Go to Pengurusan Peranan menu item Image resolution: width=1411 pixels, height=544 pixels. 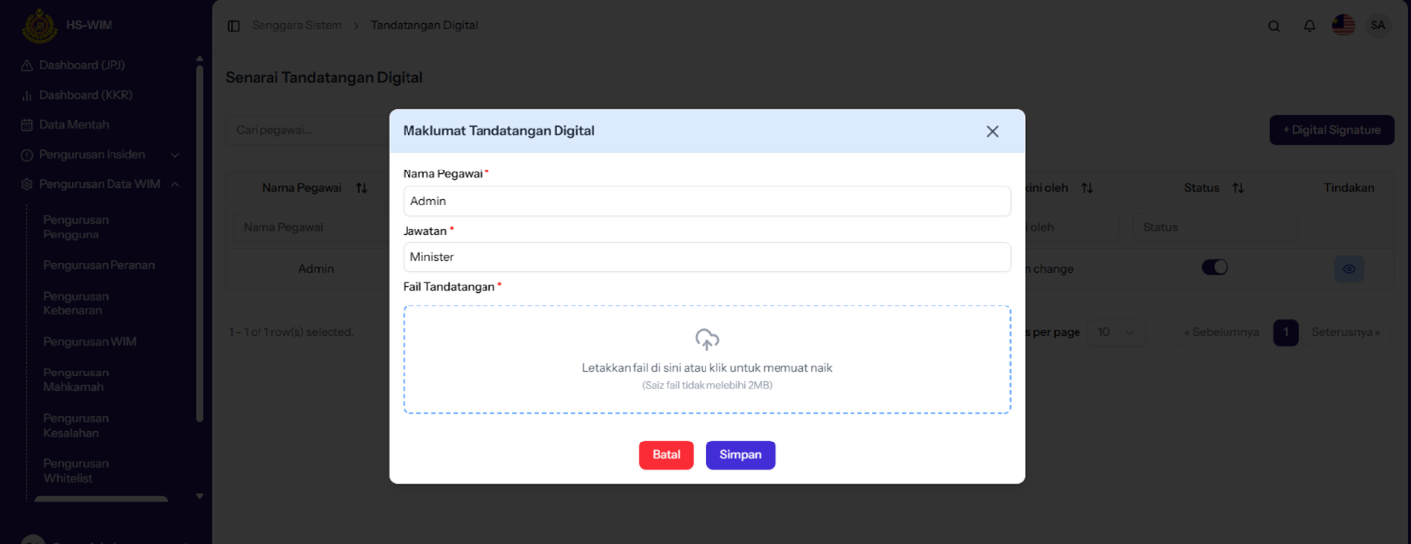99,265
